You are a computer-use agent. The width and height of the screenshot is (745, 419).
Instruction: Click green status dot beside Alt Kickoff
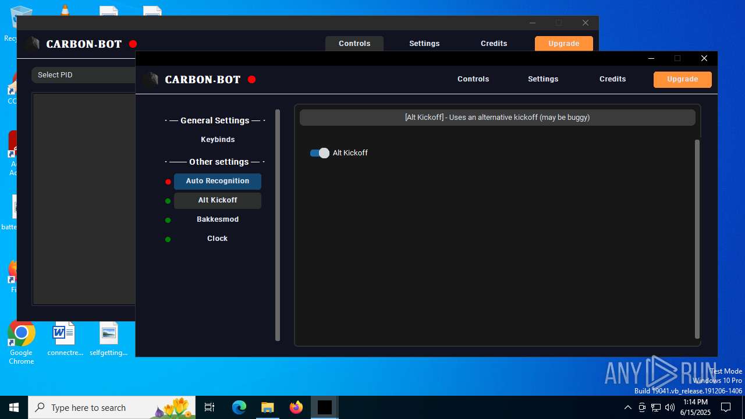coord(168,201)
